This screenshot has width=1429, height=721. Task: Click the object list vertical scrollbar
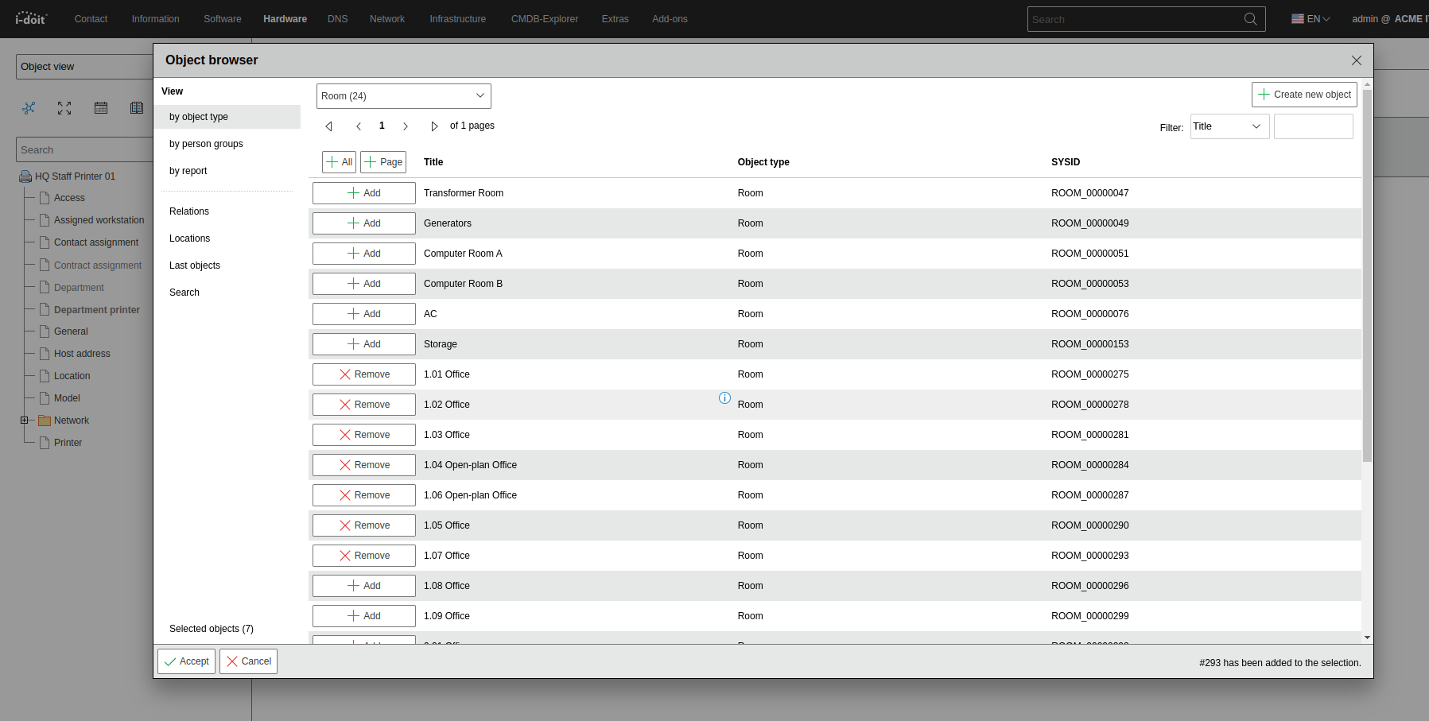tap(1367, 278)
